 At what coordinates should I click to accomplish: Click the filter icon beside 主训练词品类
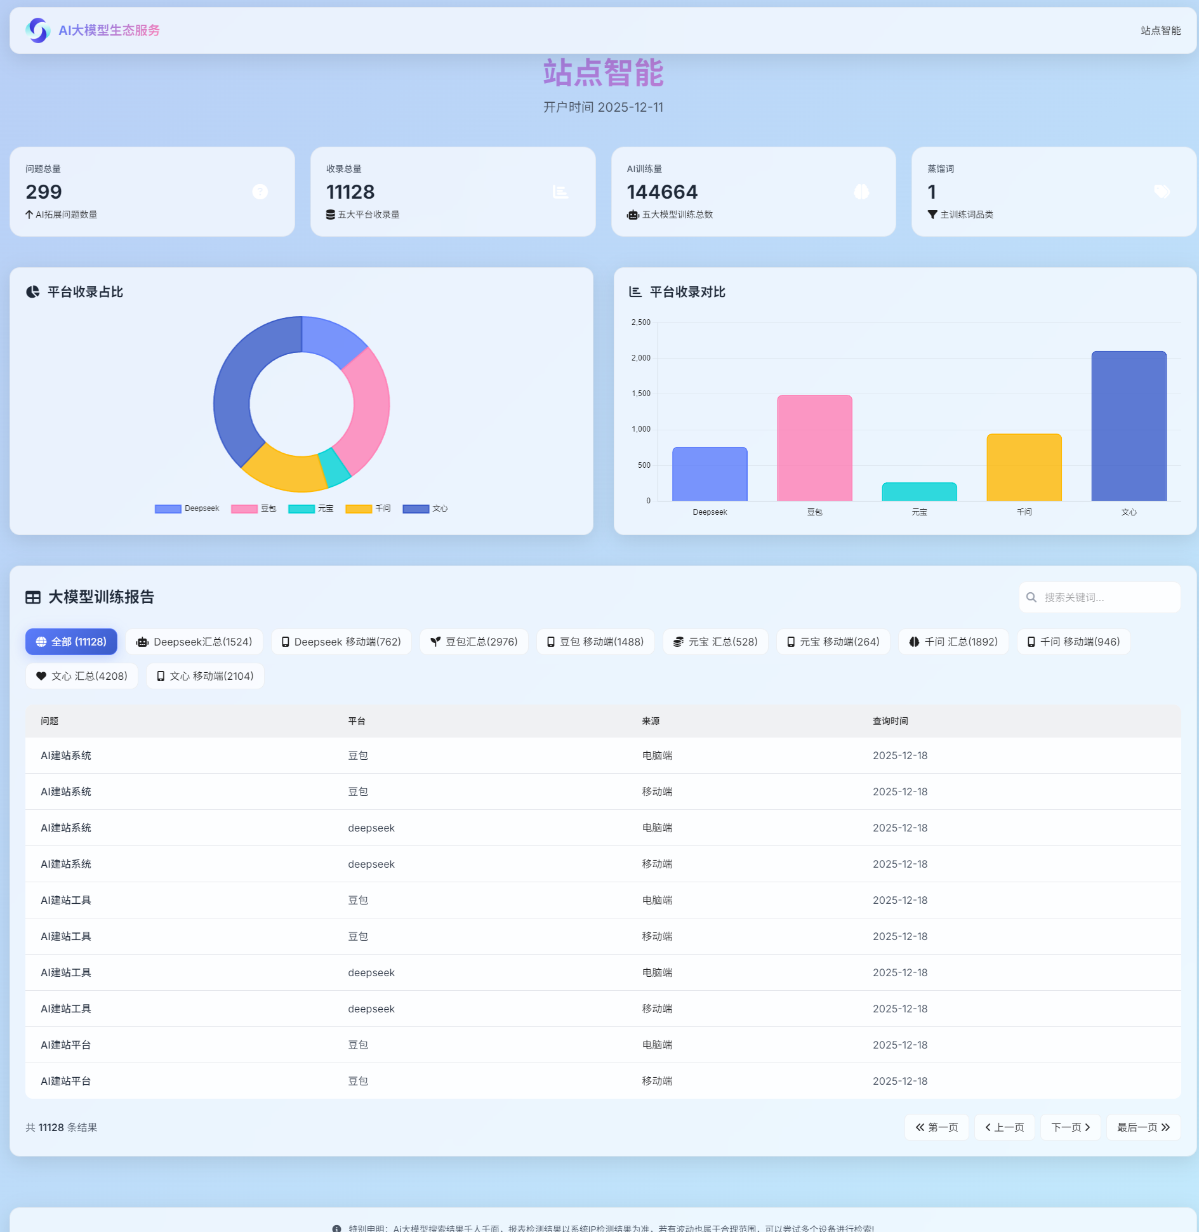932,215
